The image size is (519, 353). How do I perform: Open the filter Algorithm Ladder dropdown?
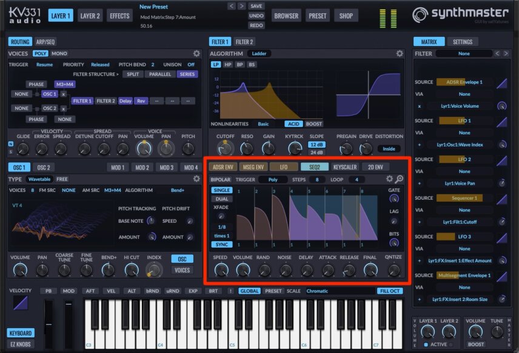(259, 53)
